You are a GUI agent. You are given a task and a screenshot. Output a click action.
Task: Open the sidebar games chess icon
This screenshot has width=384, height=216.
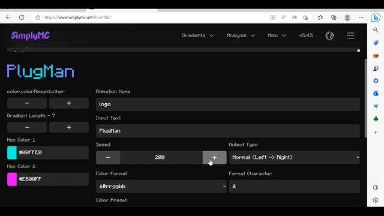click(x=376, y=68)
